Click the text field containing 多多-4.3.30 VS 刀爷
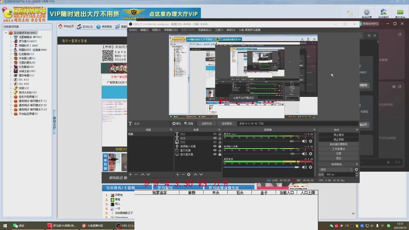 tap(298, 124)
